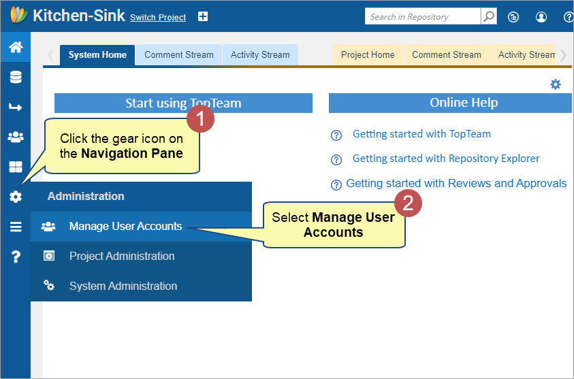Viewport: 574px width, 379px height.
Task: Click the plus icon beside Switch Project
Action: coord(203,16)
